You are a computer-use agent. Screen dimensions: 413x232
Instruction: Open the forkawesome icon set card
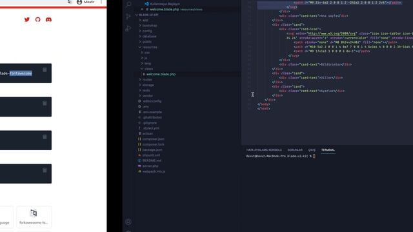(x=34, y=217)
